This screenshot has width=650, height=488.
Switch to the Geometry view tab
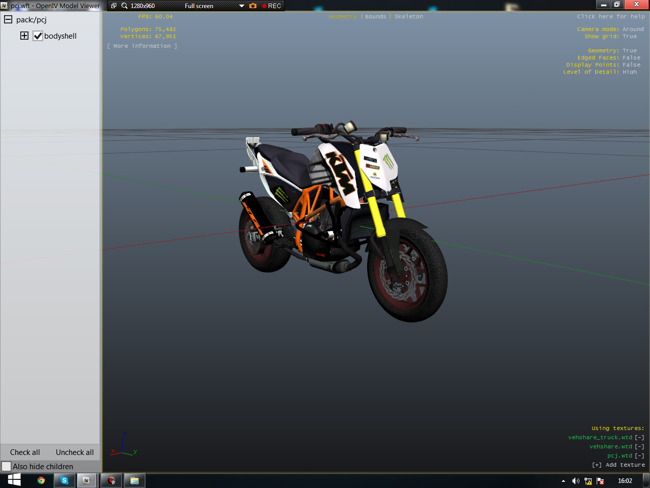click(x=343, y=17)
